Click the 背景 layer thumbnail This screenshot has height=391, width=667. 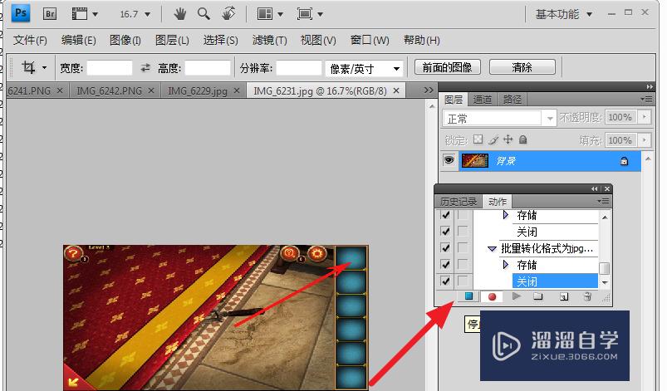475,161
